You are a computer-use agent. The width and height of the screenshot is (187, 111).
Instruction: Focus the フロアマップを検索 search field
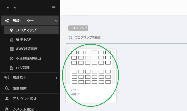pos(126,38)
